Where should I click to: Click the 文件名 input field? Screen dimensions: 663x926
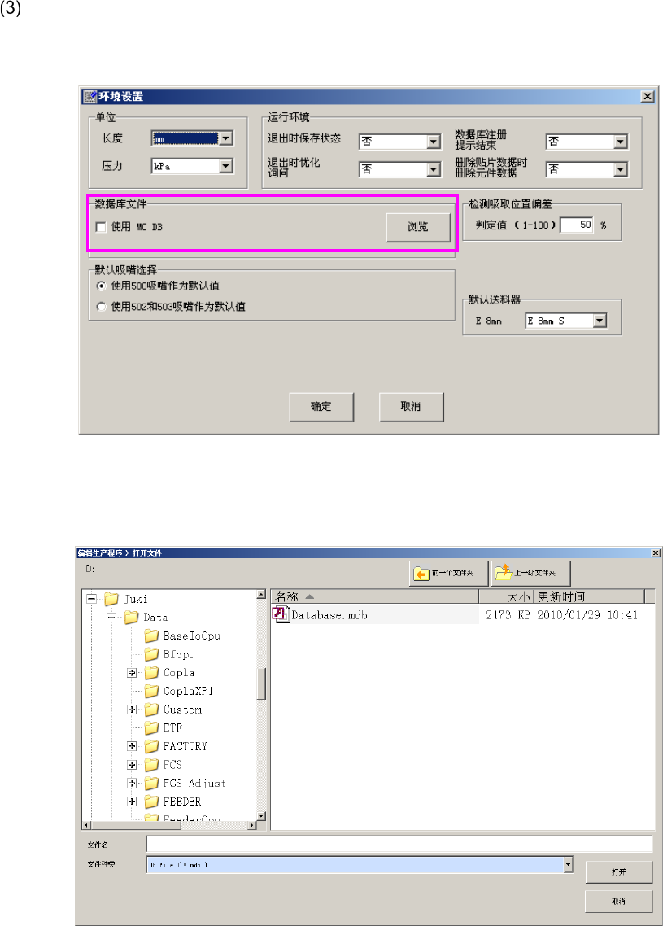pos(399,844)
